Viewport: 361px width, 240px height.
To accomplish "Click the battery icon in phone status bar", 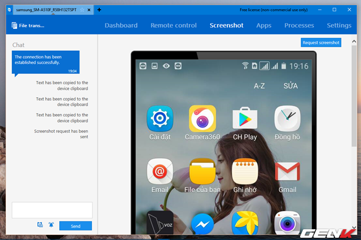I will 284,66.
